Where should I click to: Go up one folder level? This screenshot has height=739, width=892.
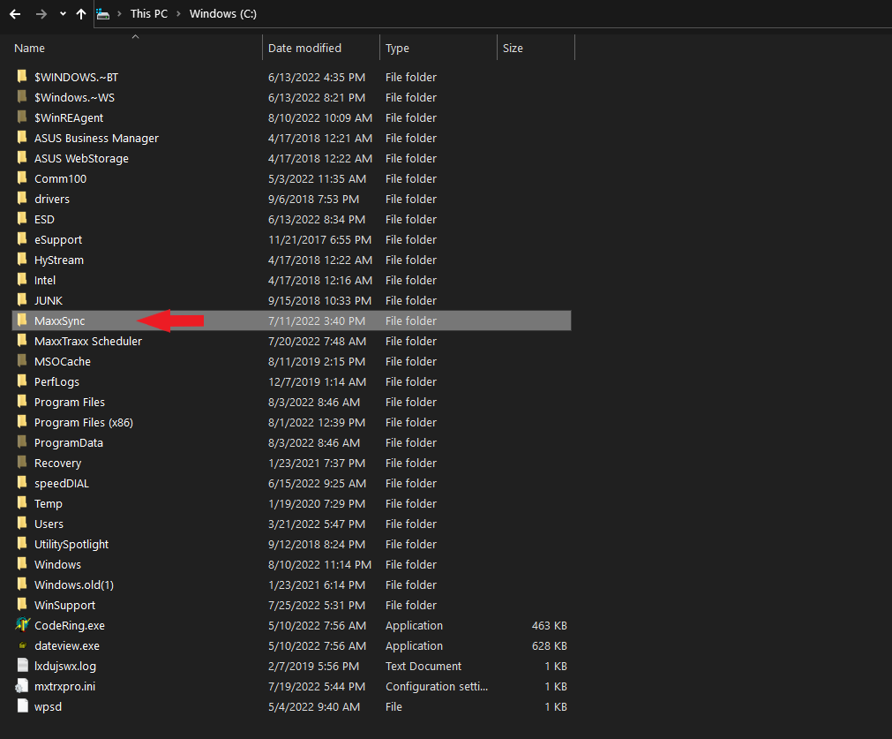click(x=81, y=13)
